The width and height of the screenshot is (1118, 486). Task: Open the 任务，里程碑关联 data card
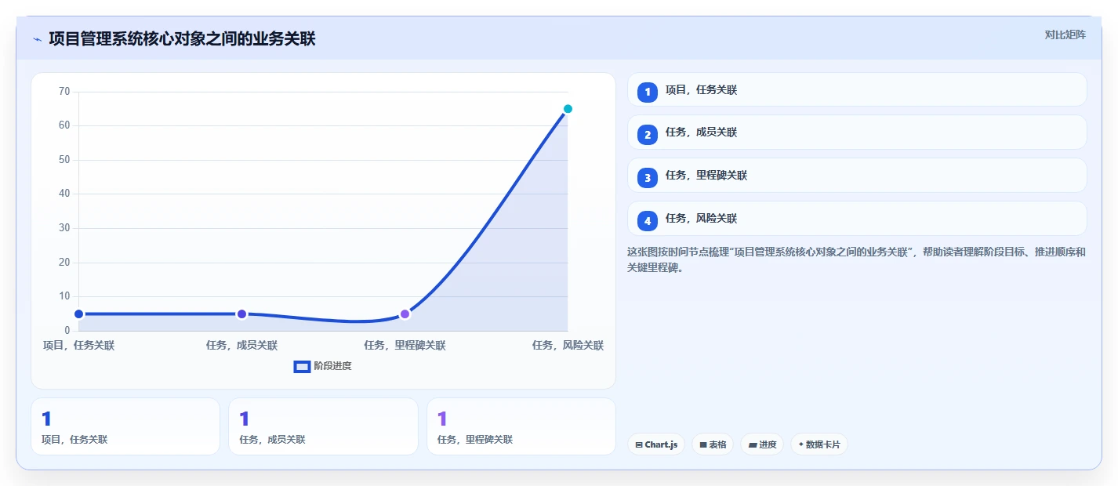click(x=521, y=426)
